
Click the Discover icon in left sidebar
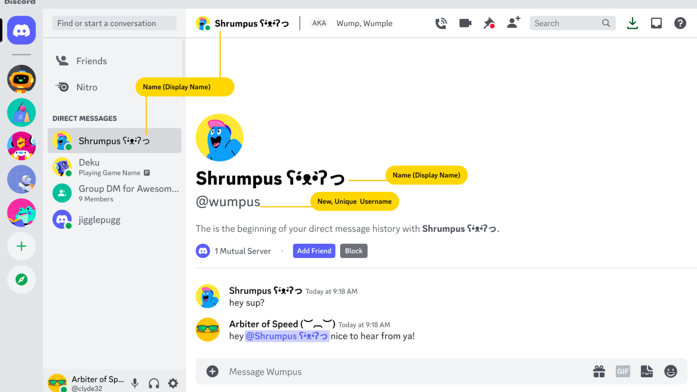22,279
